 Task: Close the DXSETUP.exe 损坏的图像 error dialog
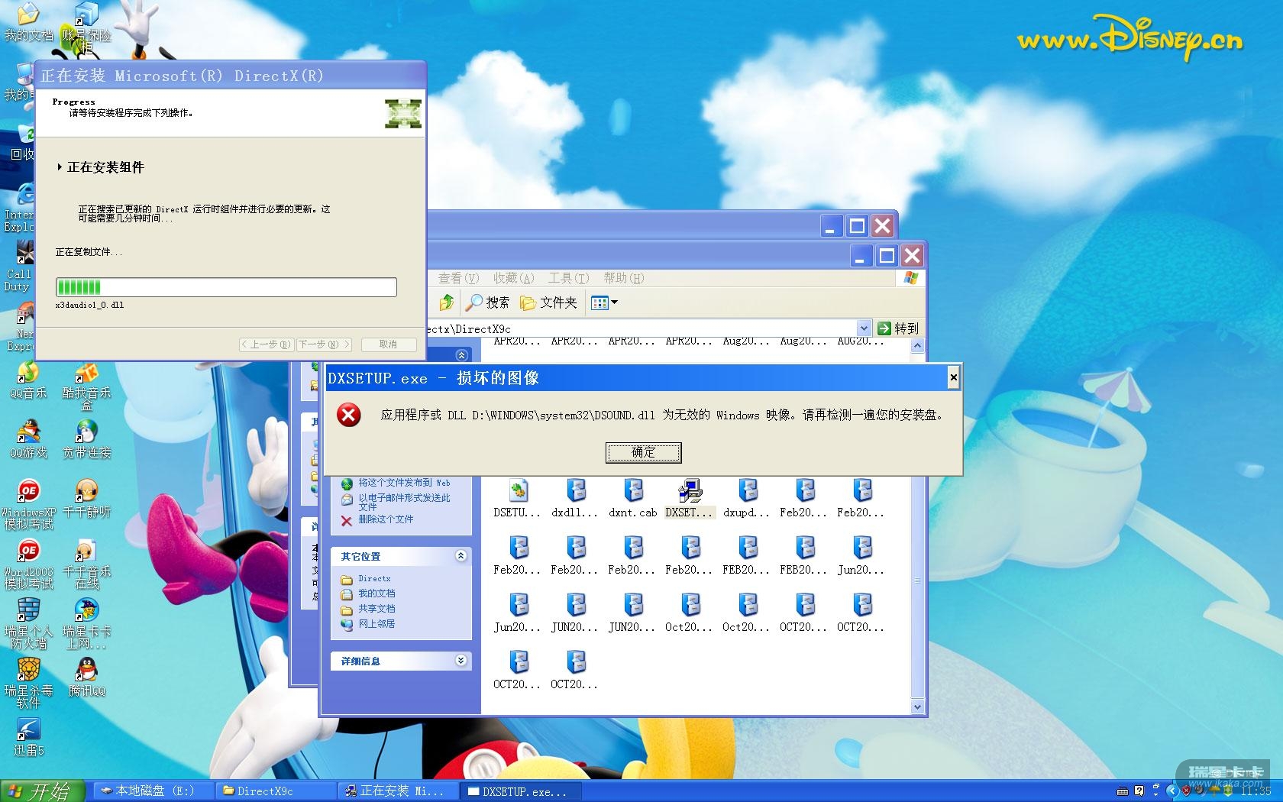pos(953,377)
